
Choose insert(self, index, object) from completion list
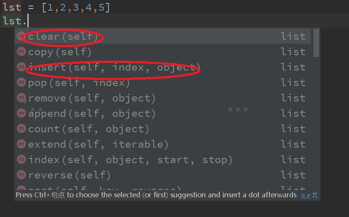(x=114, y=68)
